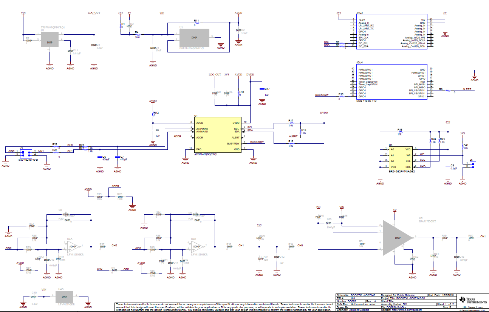Select capacitor C5 on AVDD pin
The height and width of the screenshot is (312, 489).
point(153,130)
